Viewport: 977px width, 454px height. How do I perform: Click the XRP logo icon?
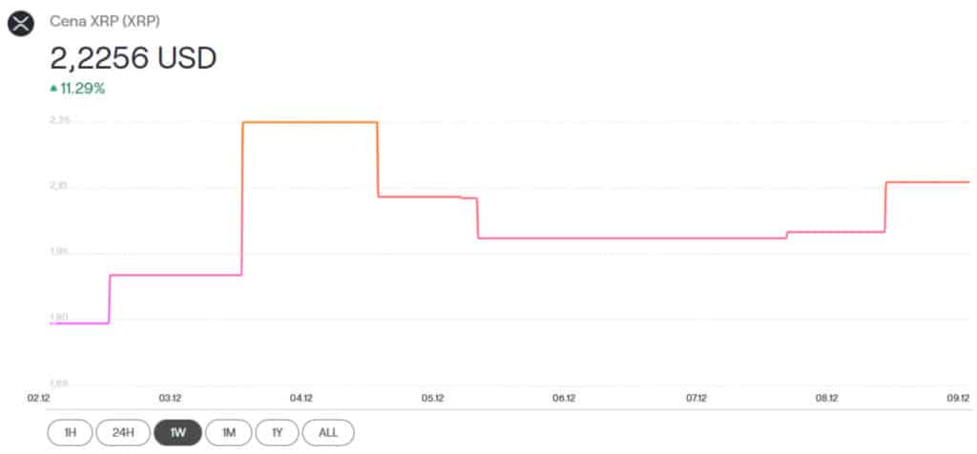coord(21,23)
